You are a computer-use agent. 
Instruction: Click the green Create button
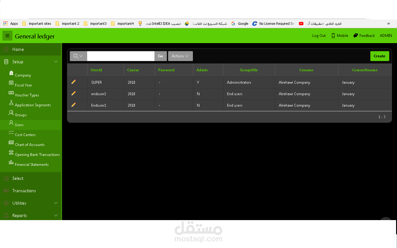click(x=380, y=56)
